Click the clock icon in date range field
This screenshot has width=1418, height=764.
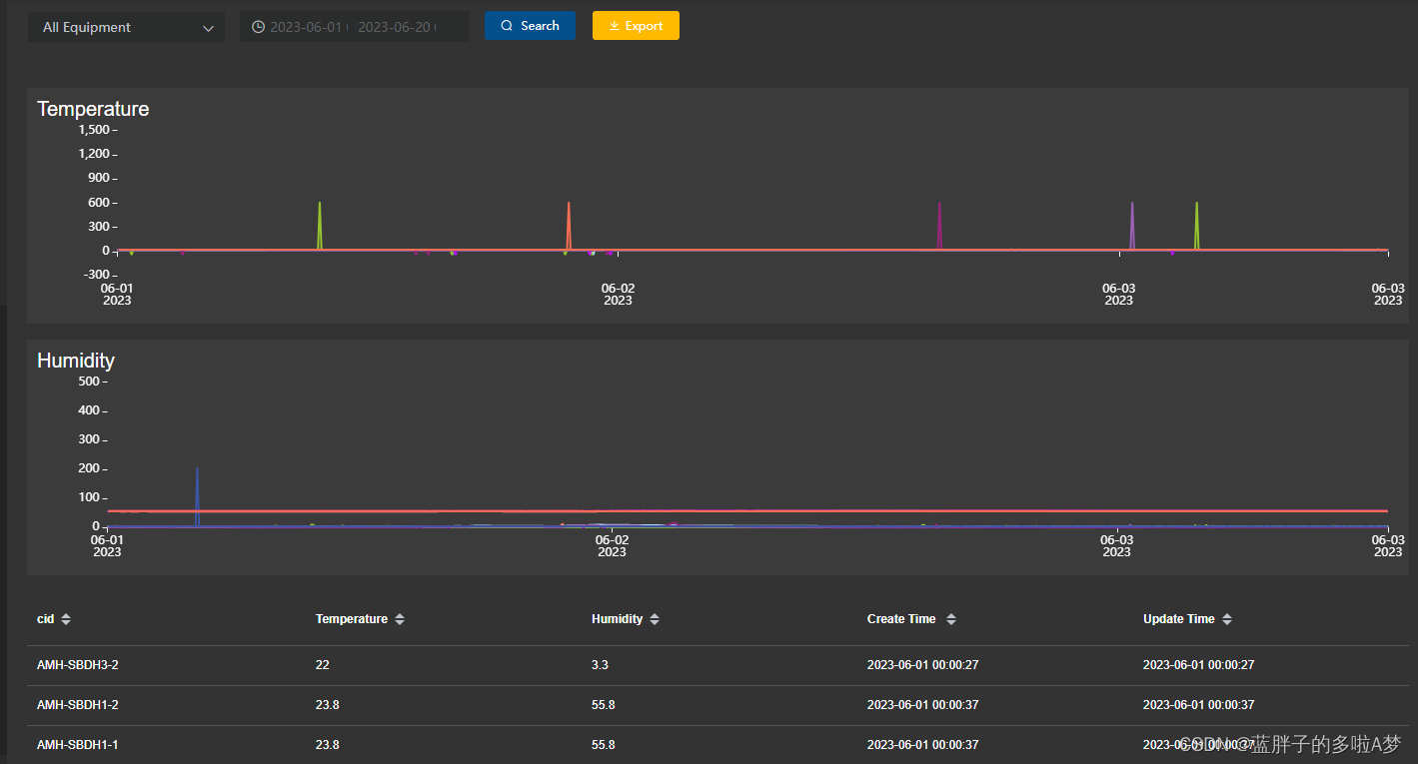pos(258,27)
